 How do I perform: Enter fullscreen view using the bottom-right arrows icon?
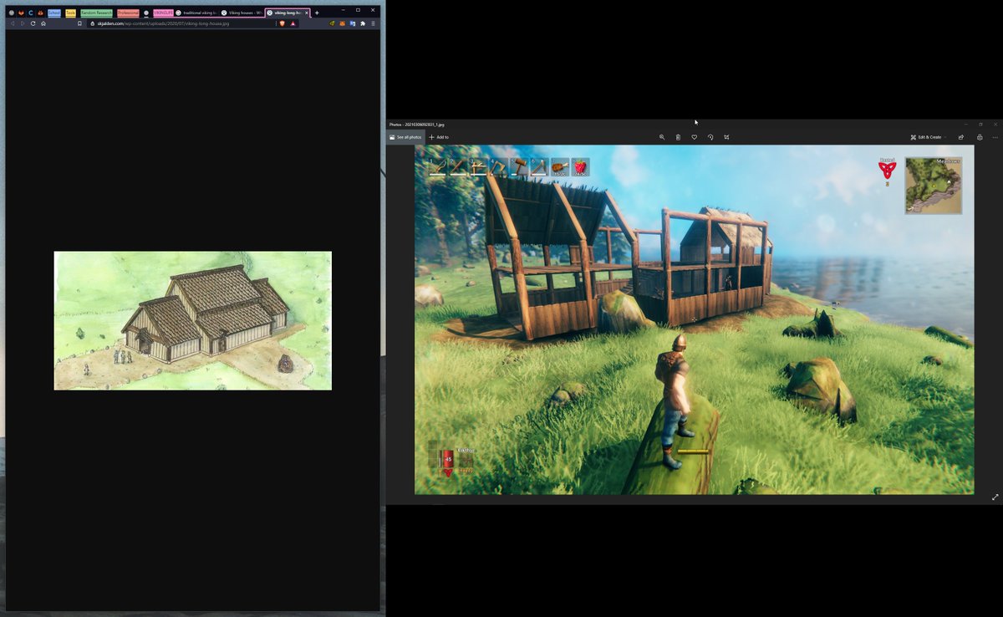(x=995, y=497)
